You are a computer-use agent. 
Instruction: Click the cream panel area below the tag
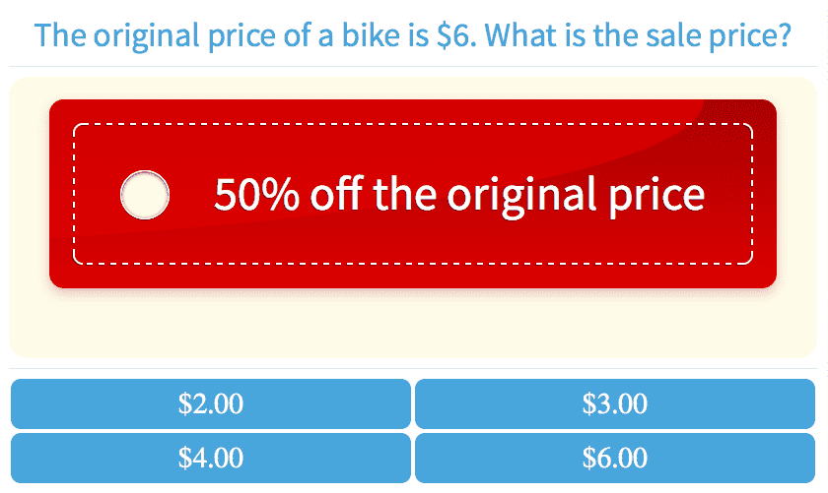[x=413, y=325]
